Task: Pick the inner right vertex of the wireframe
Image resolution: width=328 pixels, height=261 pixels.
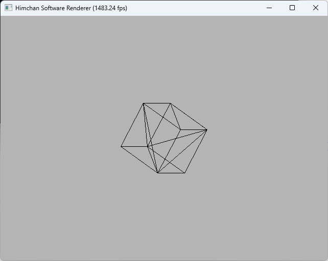Action: point(180,129)
